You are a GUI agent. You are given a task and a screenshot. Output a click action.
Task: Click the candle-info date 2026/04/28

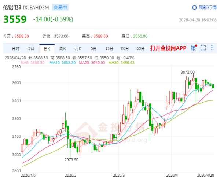(15, 58)
